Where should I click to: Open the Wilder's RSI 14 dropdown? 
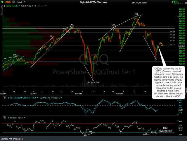(x=25, y=118)
